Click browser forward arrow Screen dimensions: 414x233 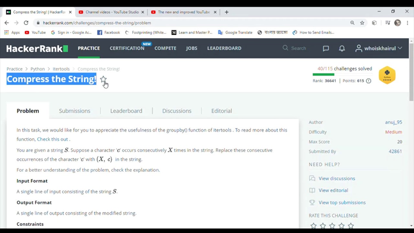16,23
